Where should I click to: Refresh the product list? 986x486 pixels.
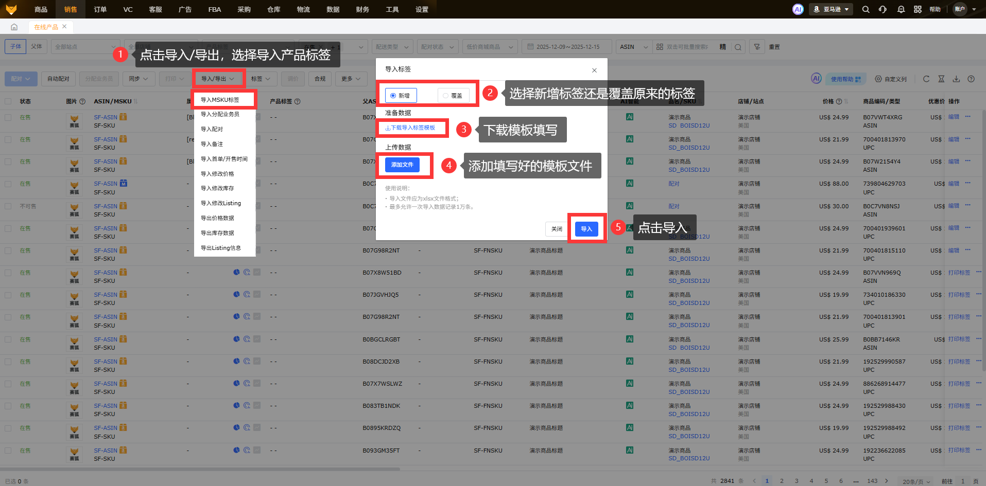926,79
